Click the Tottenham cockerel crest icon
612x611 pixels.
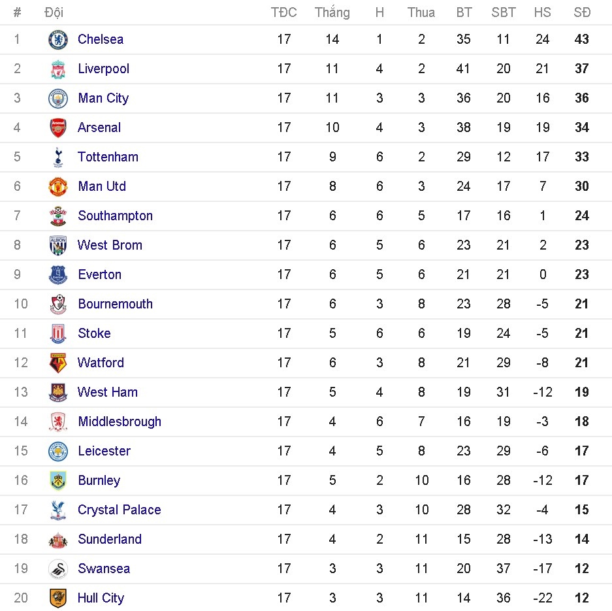pos(58,157)
